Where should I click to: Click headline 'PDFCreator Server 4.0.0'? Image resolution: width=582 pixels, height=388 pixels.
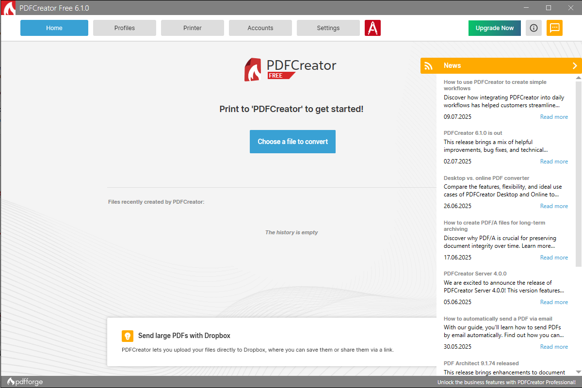click(x=475, y=274)
